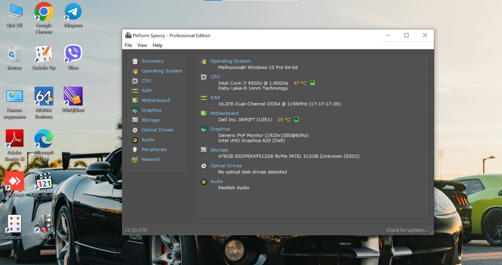
Task: Click the RAM icon in summary panel
Action: pyautogui.click(x=204, y=98)
